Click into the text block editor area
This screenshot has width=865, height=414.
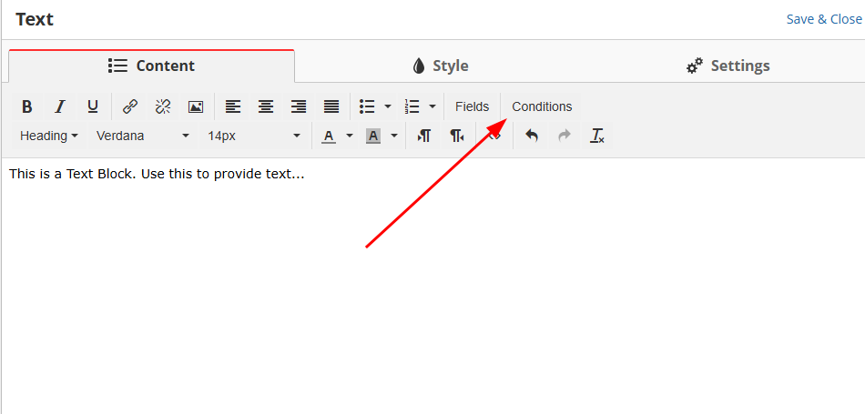433,286
